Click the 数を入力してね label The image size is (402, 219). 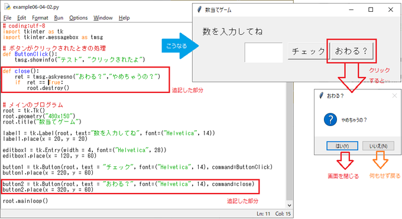tap(232, 31)
